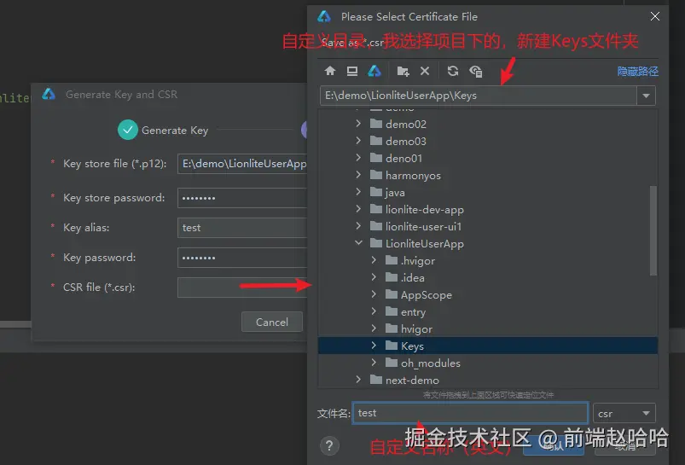Expand lionlite-user-ui1 folder chevron
Screen dimensions: 685x465
pos(358,226)
